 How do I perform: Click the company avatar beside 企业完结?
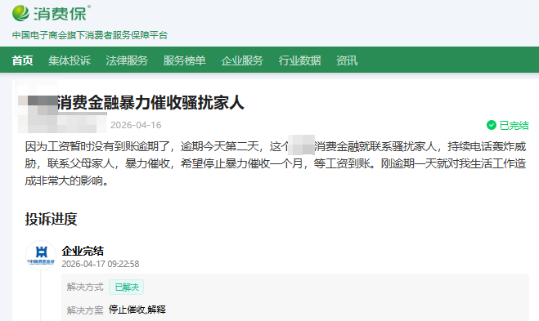[x=41, y=256]
